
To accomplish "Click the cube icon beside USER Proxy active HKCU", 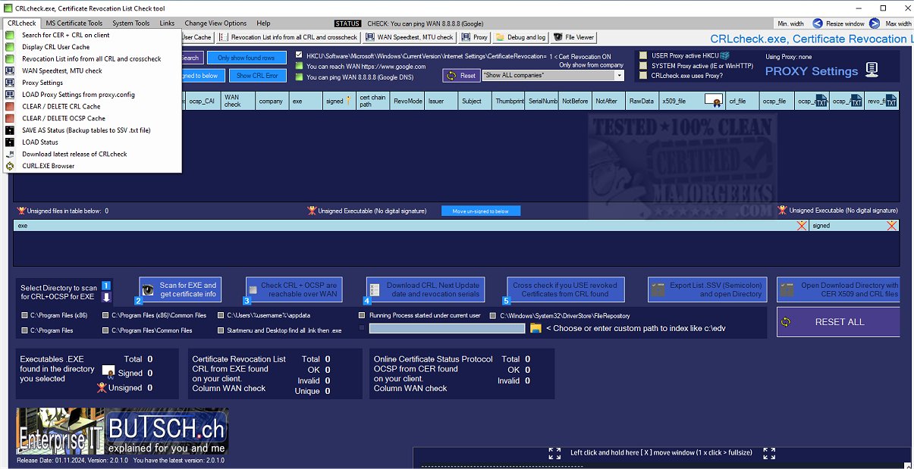I will (725, 55).
